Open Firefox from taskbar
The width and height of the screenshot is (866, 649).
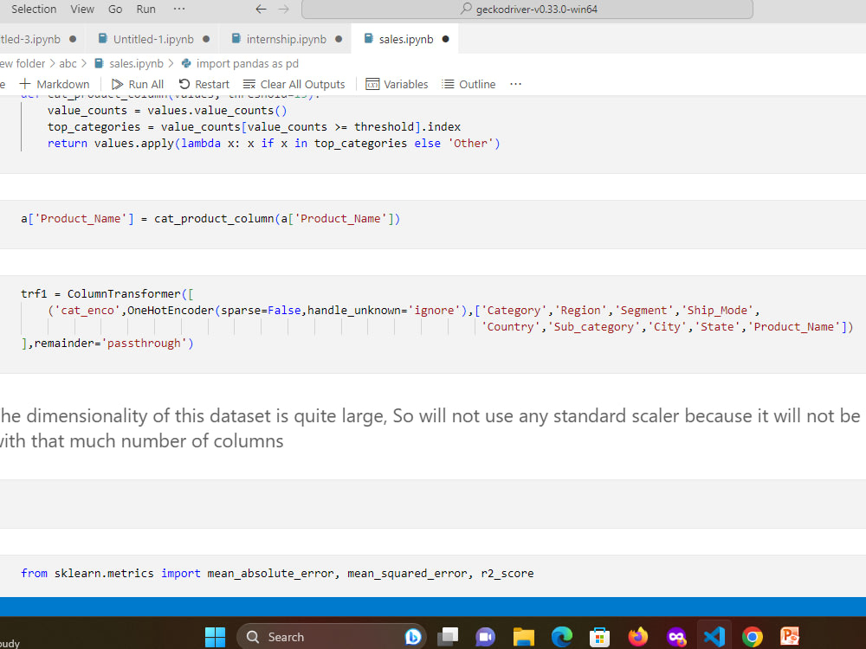point(638,637)
